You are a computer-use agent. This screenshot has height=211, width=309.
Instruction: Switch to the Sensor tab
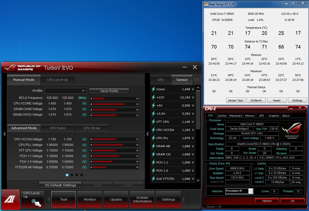click(x=182, y=80)
